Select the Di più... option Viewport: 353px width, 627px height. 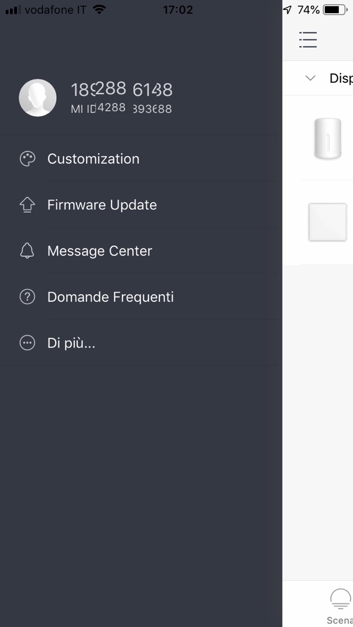tap(71, 343)
